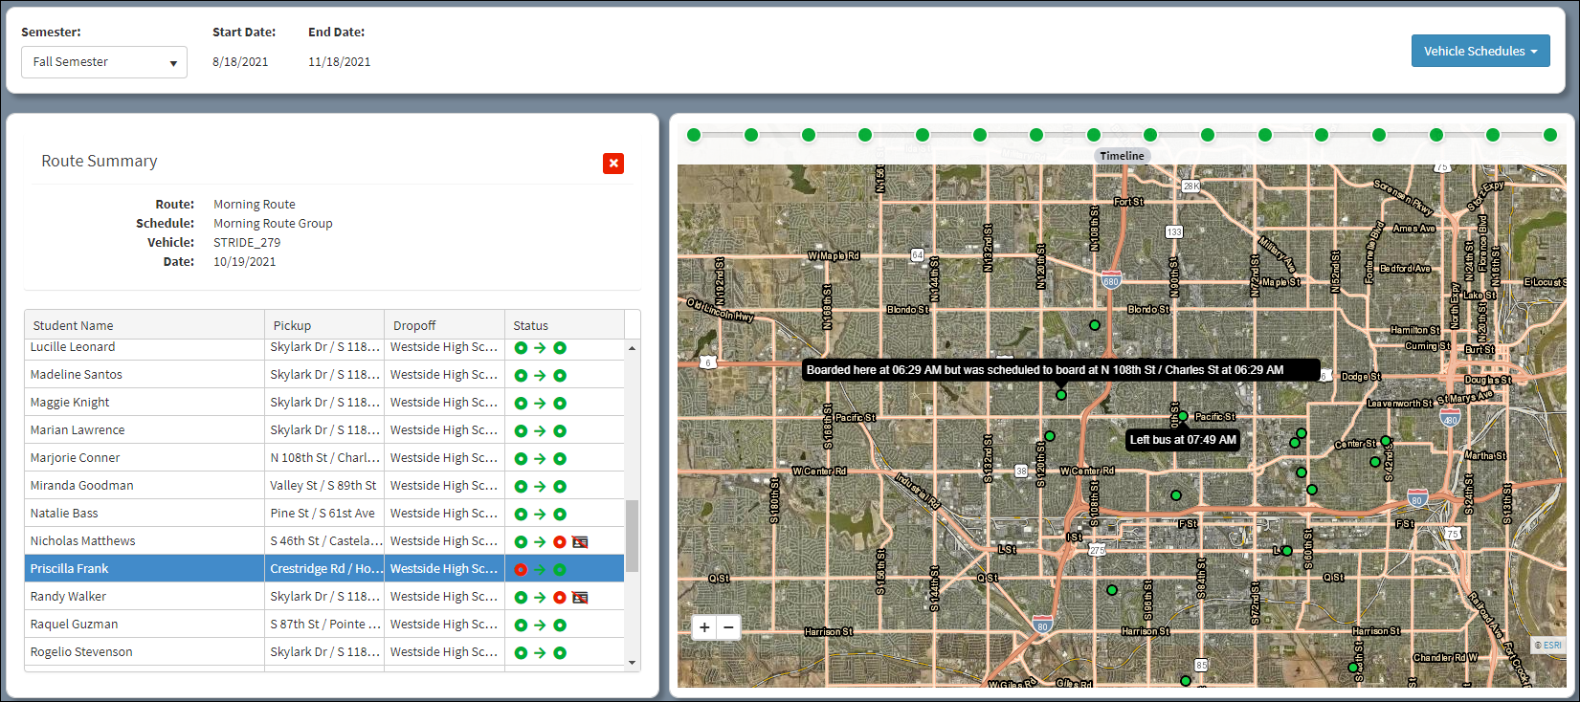The width and height of the screenshot is (1580, 702).
Task: Zoom out on the map
Action: (728, 627)
